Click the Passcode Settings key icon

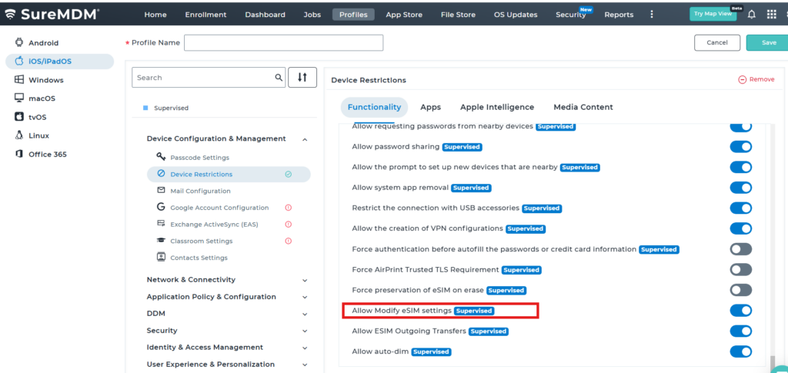pyautogui.click(x=161, y=157)
